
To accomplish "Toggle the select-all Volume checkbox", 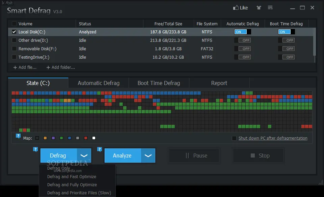I will pyautogui.click(x=14, y=24).
